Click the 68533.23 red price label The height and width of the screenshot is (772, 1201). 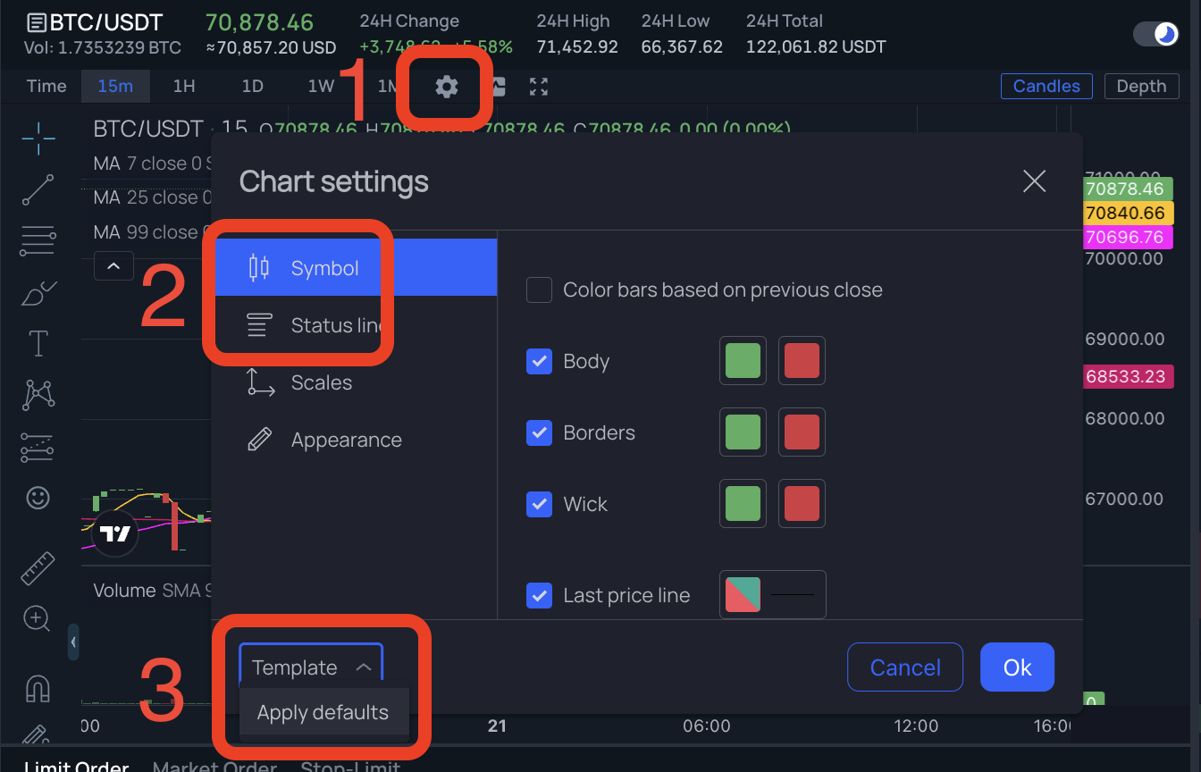tap(1126, 376)
